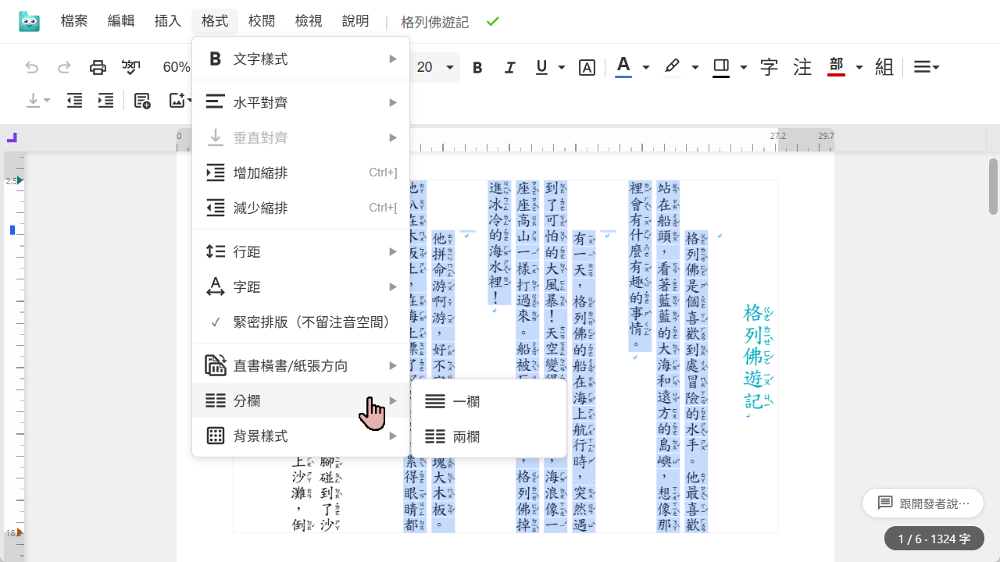1000x562 pixels.
Task: Click the spell check icon
Action: (x=131, y=68)
